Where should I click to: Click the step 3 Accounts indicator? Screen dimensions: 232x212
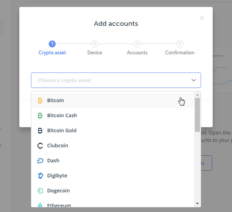tap(137, 44)
